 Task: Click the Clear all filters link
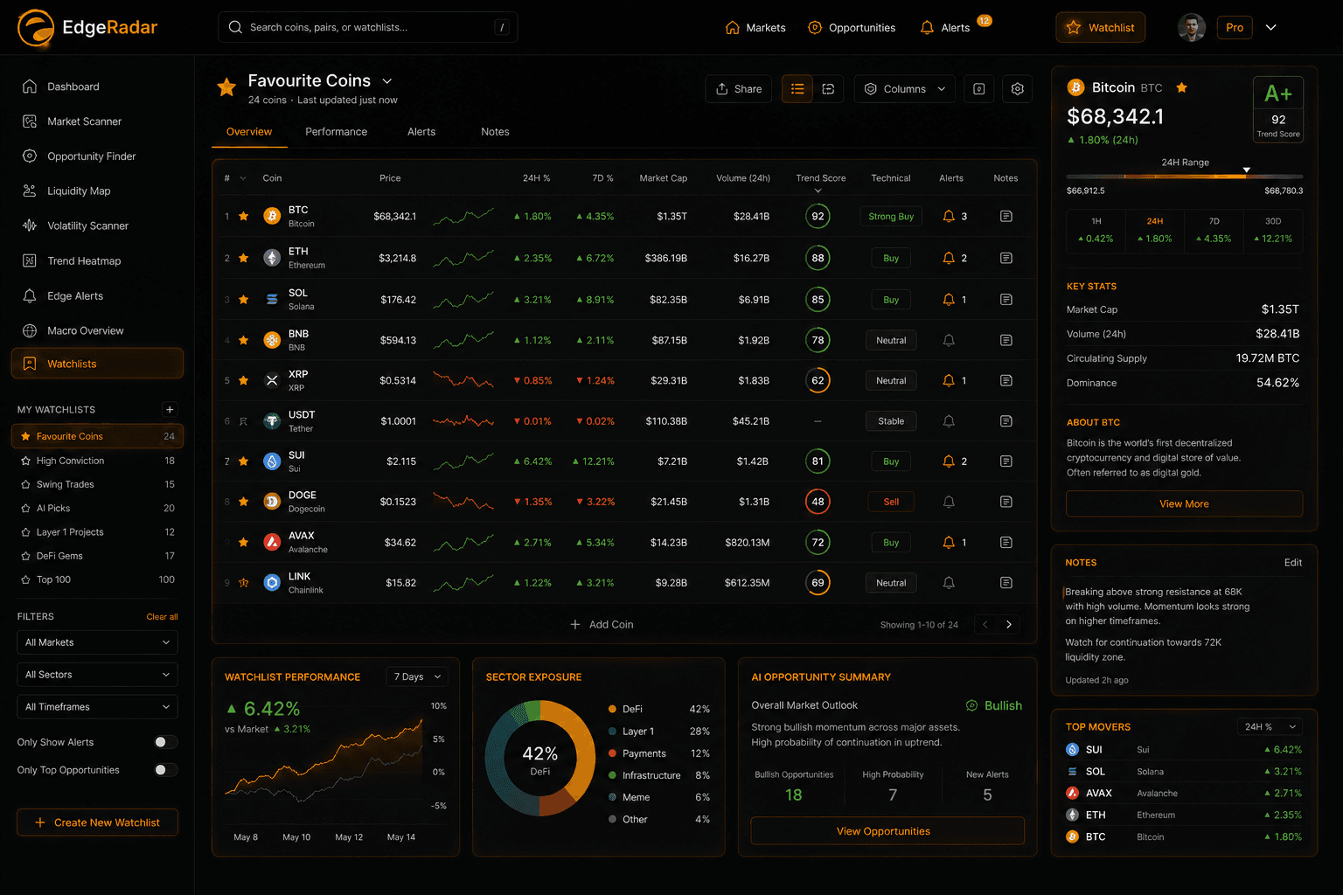tap(162, 617)
